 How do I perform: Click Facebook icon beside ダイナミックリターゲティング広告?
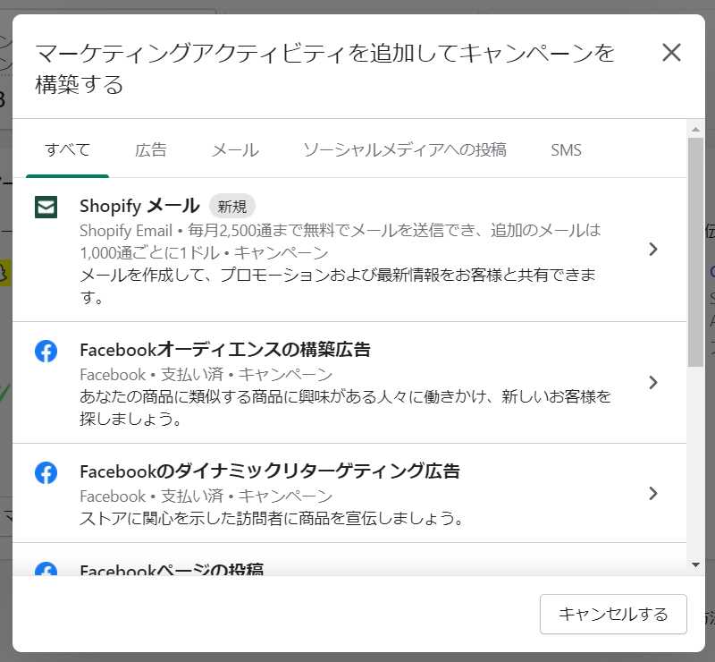46,473
